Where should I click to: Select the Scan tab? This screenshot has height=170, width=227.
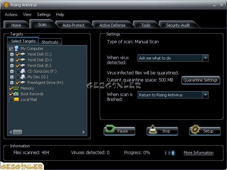coord(42,24)
